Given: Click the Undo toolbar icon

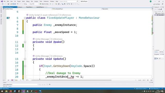Looking at the screenshot, I should (18, 4).
